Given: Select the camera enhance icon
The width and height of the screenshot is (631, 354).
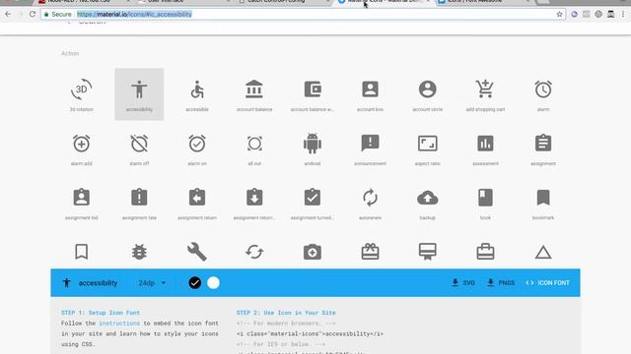Looking at the screenshot, I should point(313,252).
